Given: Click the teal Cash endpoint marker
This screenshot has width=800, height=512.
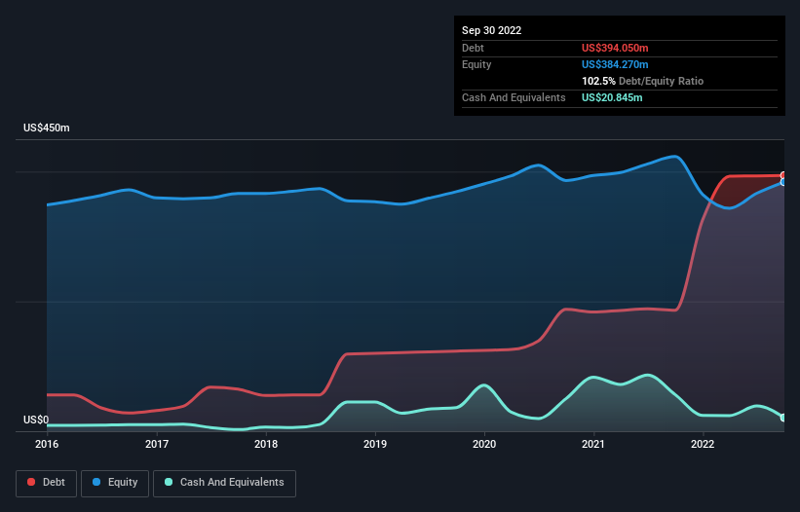Looking at the screenshot, I should coord(783,418).
